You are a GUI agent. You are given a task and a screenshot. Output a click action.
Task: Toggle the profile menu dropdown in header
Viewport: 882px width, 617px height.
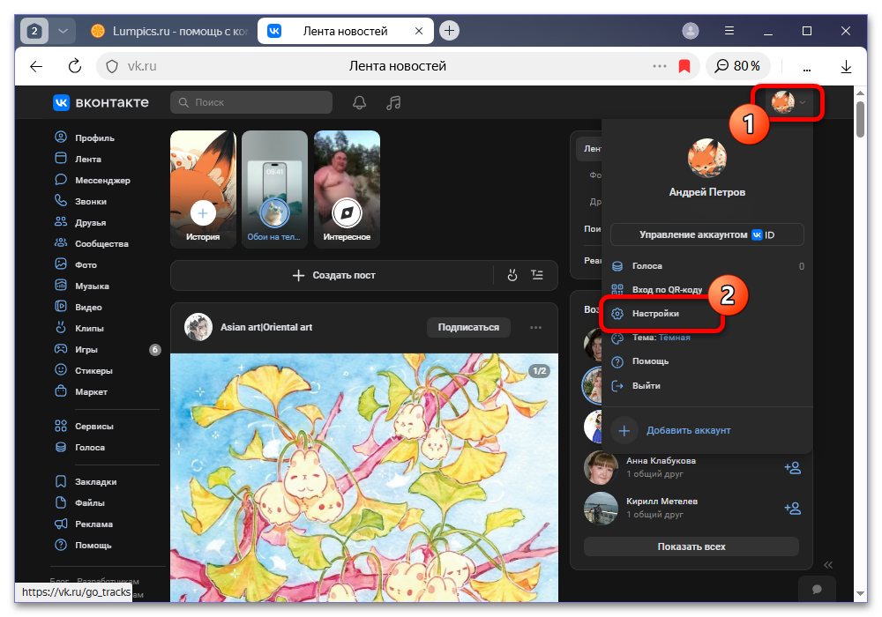(789, 102)
